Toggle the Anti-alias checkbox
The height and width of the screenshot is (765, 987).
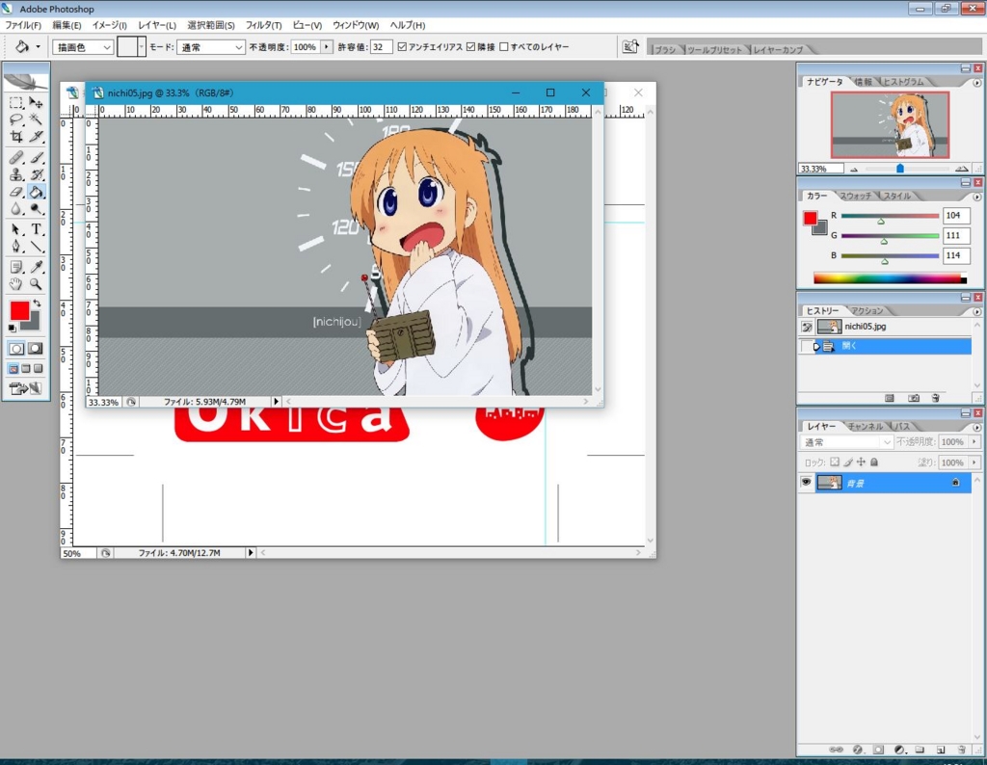click(x=402, y=47)
